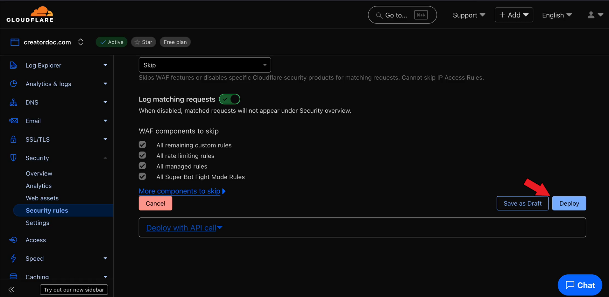Select Web assets in sidebar

42,198
